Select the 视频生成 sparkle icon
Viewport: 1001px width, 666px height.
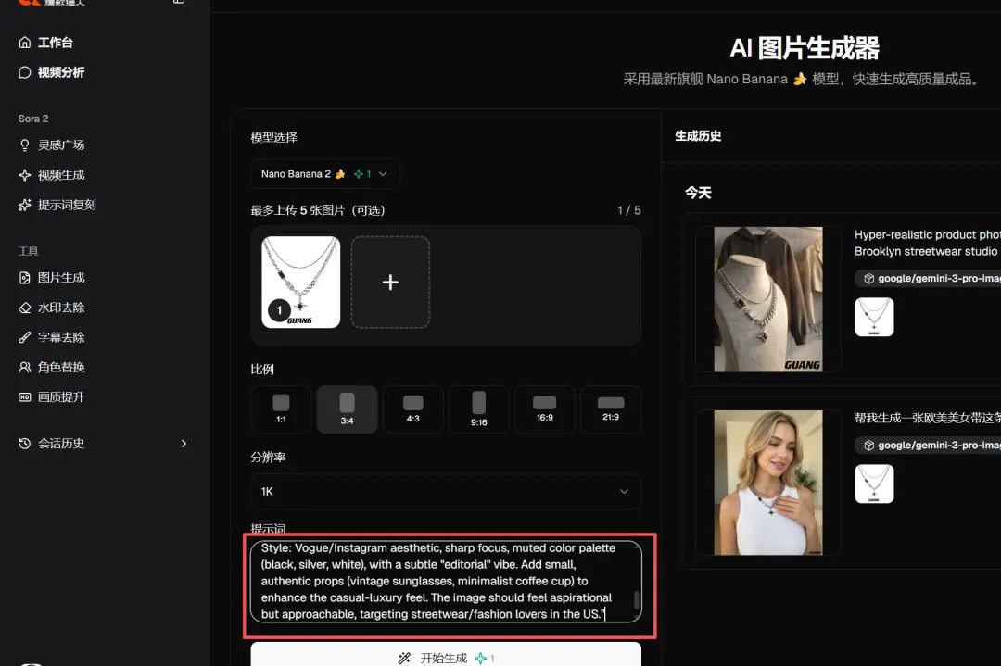(x=25, y=175)
